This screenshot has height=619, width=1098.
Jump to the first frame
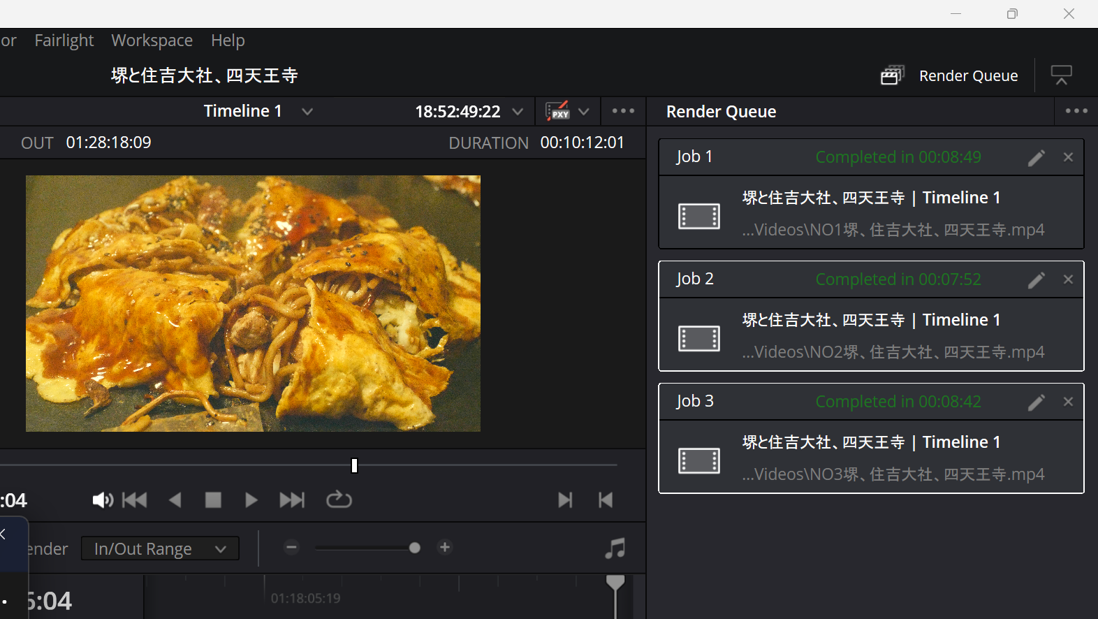[x=135, y=500]
